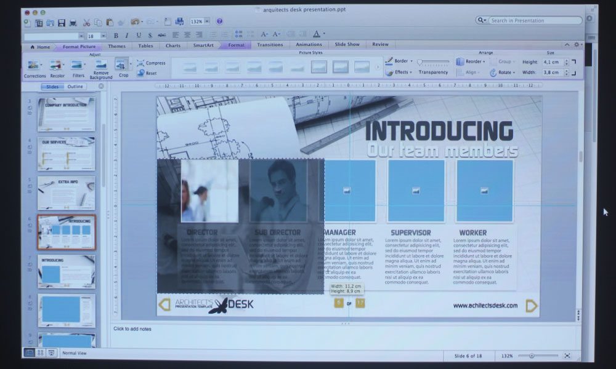Open the Corrections picture tool

coord(34,69)
